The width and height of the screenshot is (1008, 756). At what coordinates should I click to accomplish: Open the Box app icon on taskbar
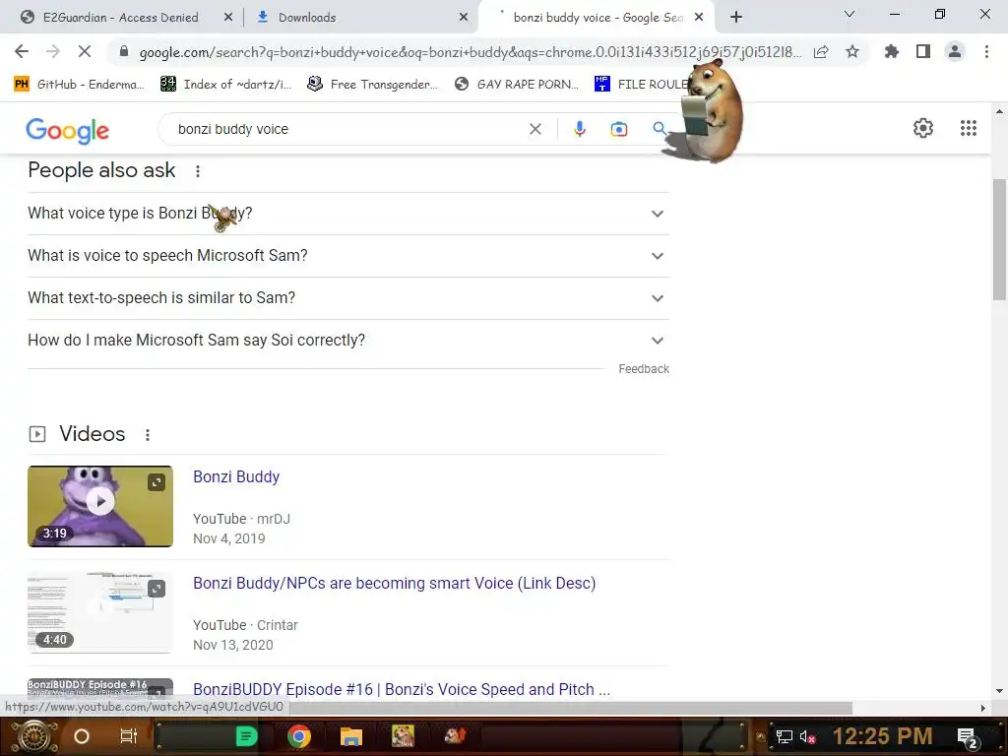pos(403,736)
